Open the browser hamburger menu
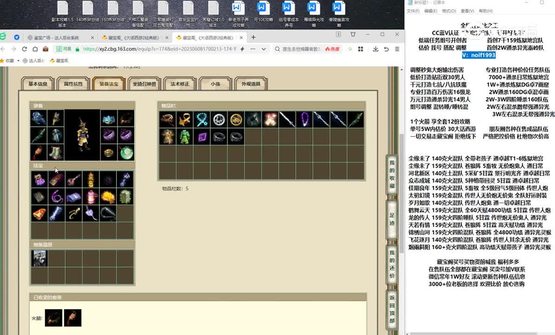 coord(397,49)
